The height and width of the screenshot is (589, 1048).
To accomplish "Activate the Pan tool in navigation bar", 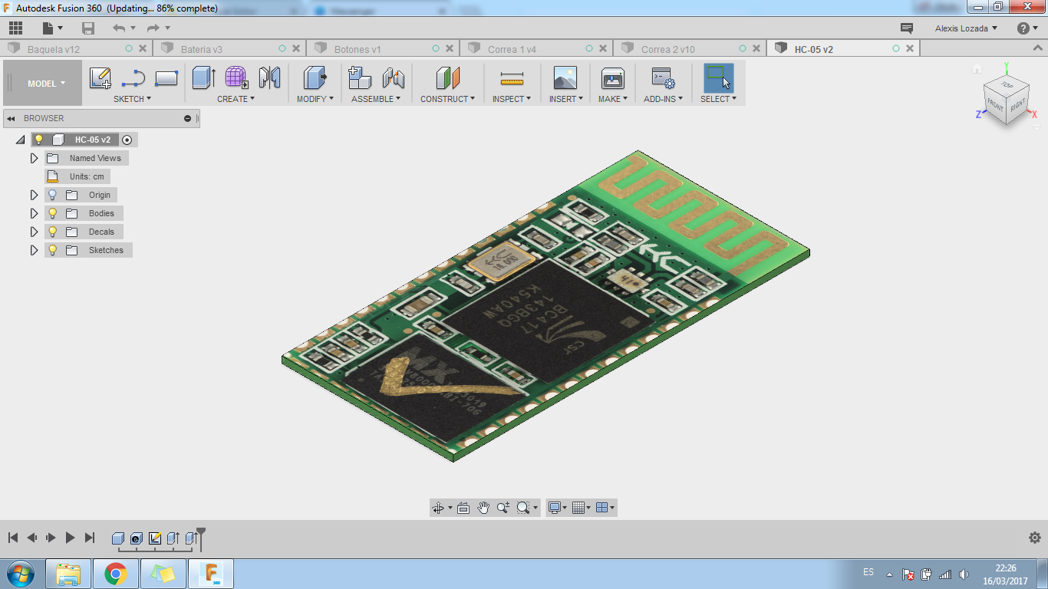I will 483,507.
